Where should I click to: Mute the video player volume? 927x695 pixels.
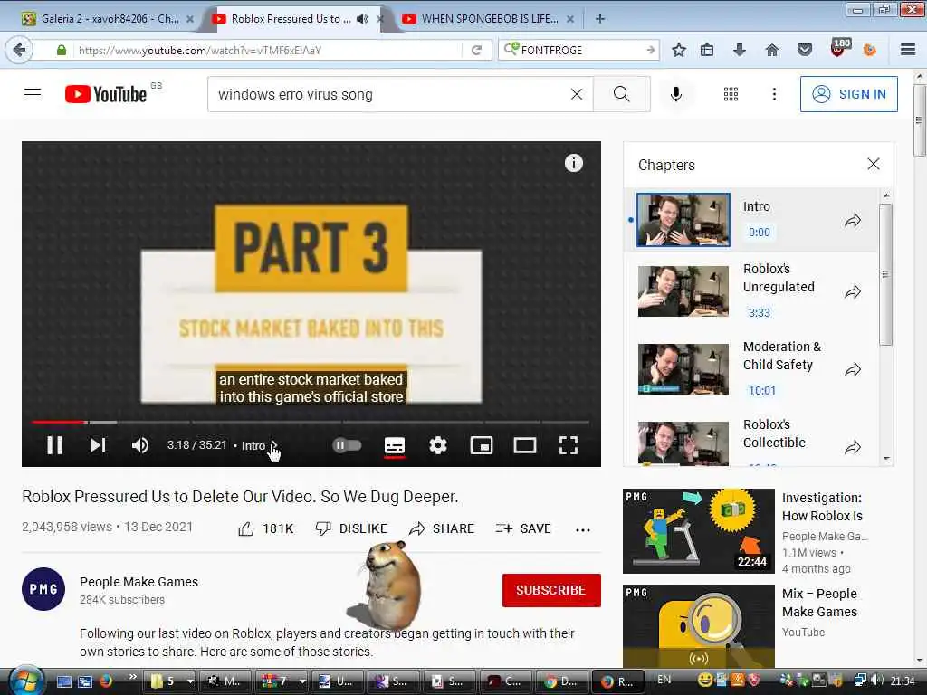[x=139, y=445]
